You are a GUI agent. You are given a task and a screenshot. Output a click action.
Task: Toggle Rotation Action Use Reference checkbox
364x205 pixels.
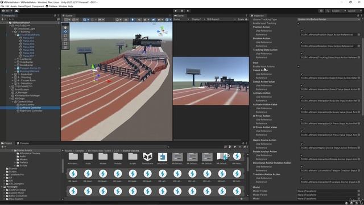(301, 42)
